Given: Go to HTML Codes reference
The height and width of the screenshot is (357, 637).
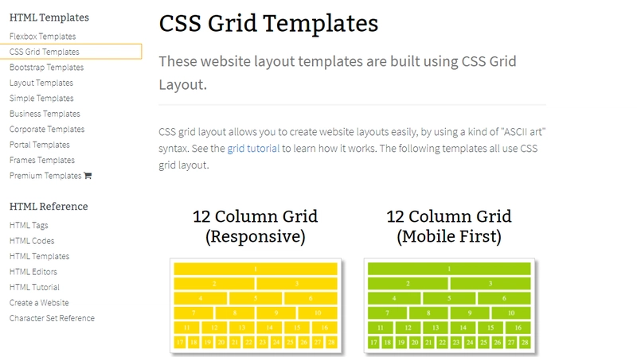Looking at the screenshot, I should coord(32,241).
